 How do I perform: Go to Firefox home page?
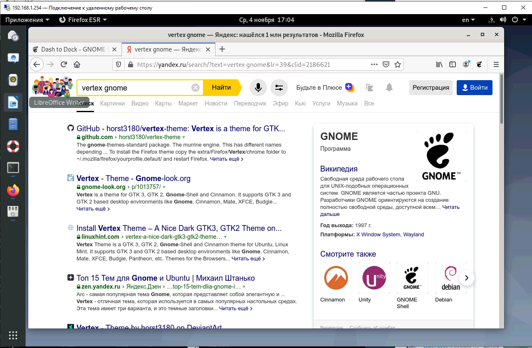(77, 64)
